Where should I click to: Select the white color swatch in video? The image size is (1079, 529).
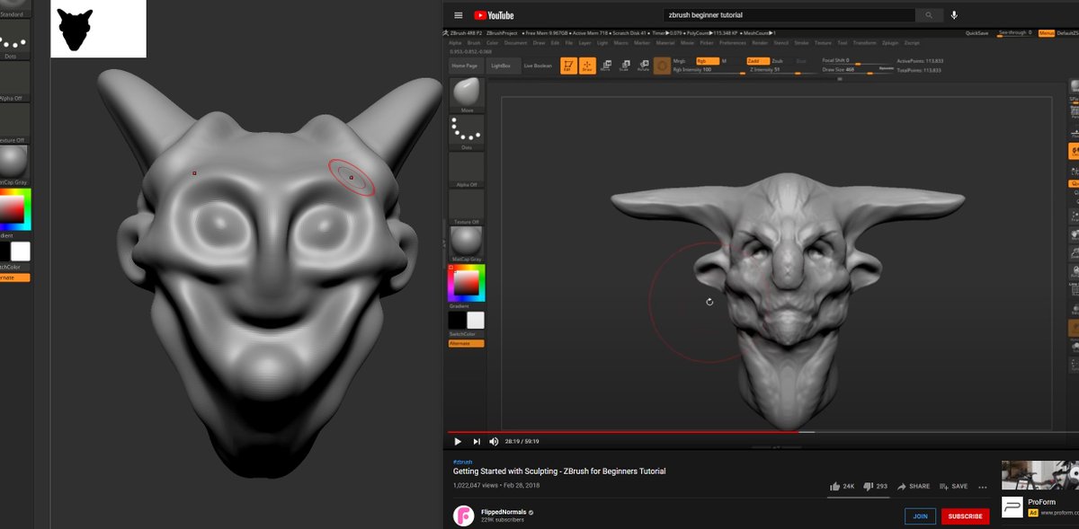[x=476, y=321]
